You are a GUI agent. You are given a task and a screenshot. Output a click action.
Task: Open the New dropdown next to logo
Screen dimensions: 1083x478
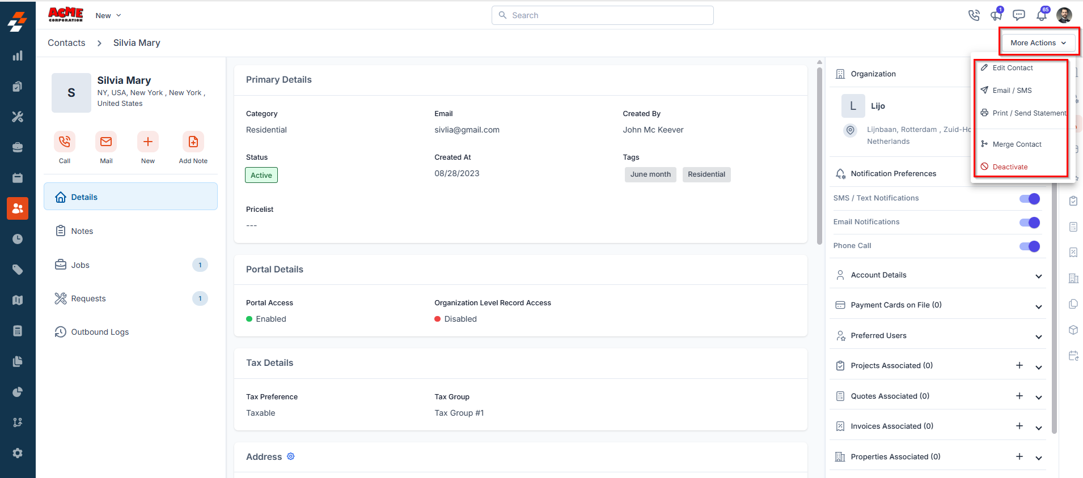pos(108,15)
